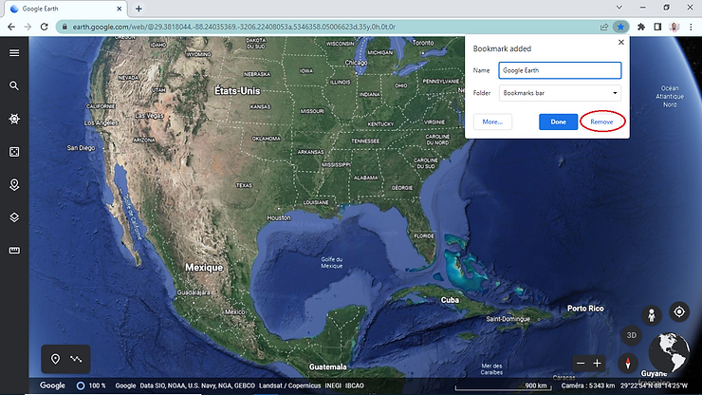This screenshot has width=702, height=395.
Task: Open a new browser tab
Action: (x=139, y=9)
